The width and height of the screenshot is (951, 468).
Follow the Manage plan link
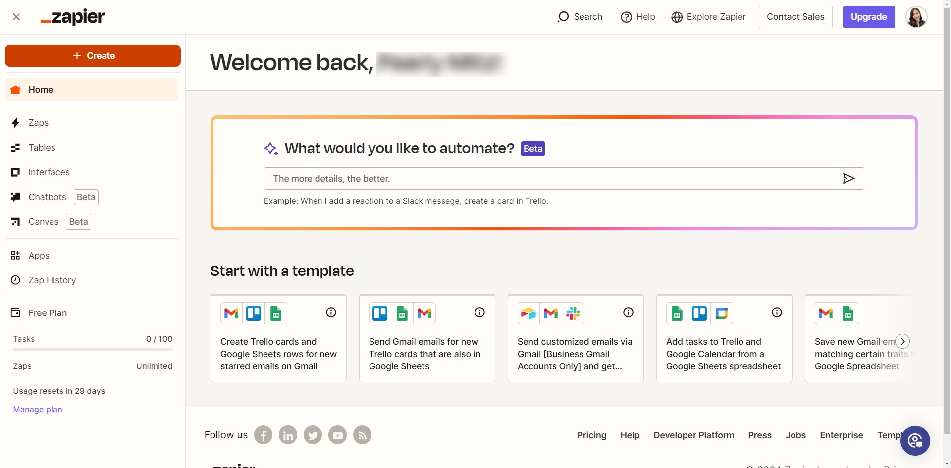(38, 410)
